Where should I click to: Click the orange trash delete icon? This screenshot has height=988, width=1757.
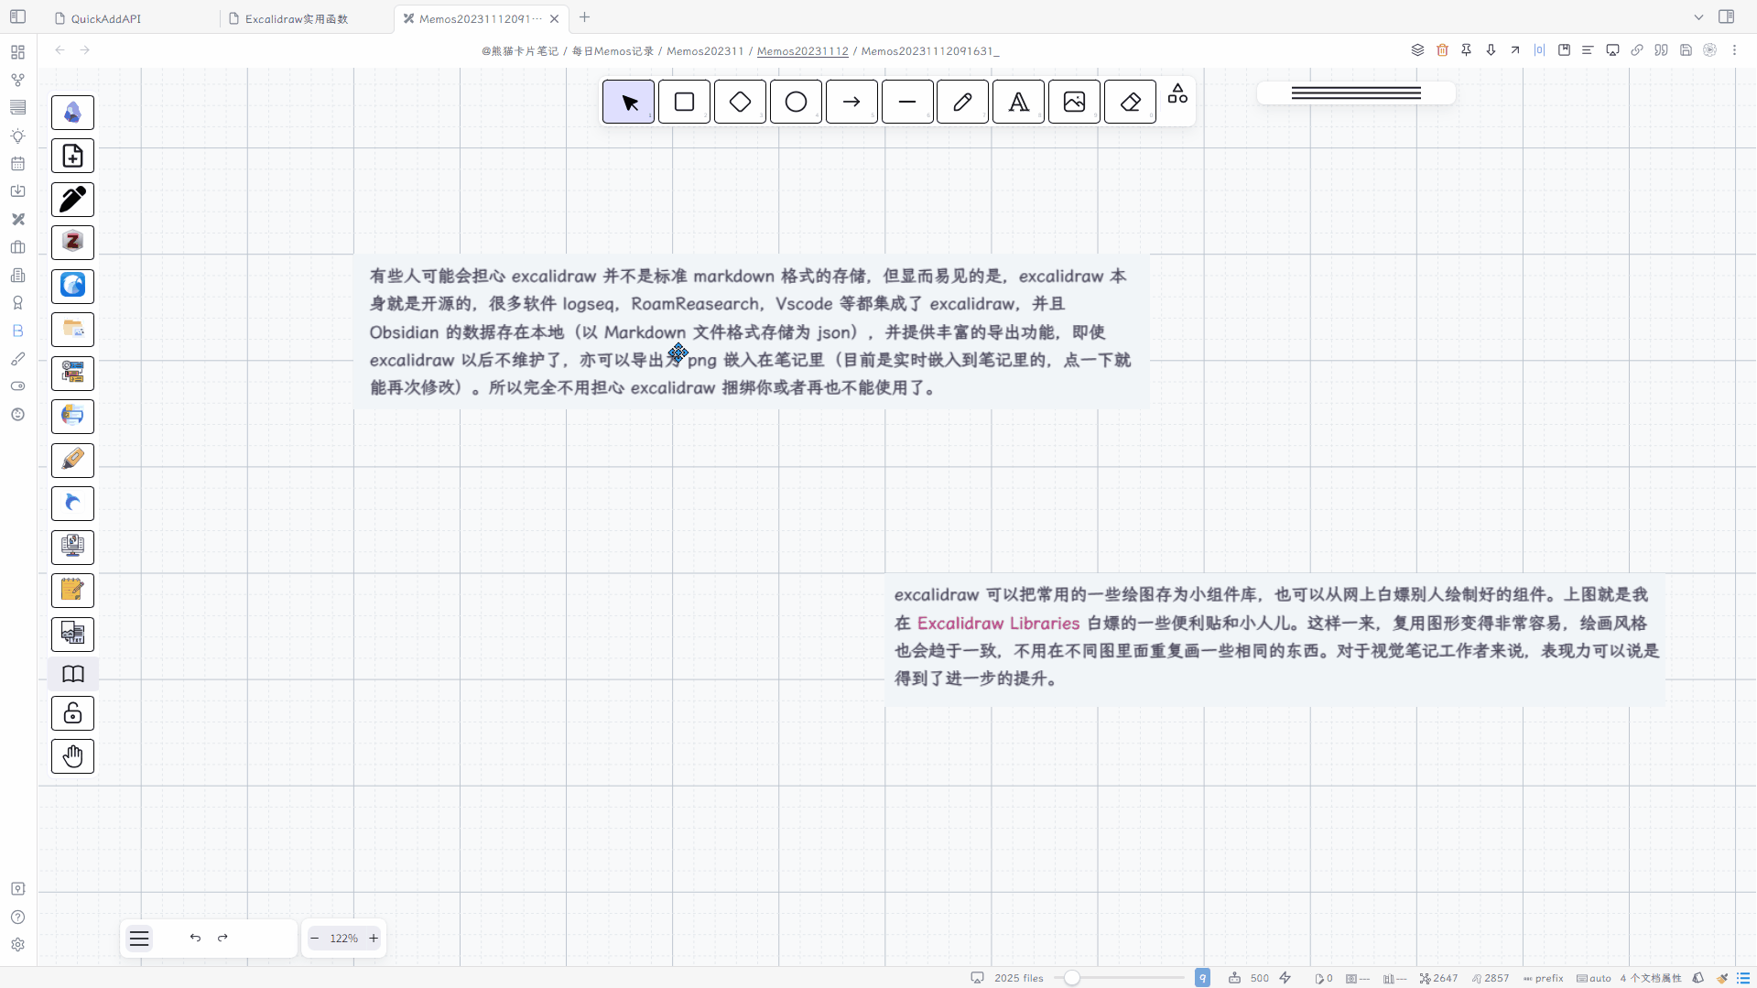[x=1442, y=50]
